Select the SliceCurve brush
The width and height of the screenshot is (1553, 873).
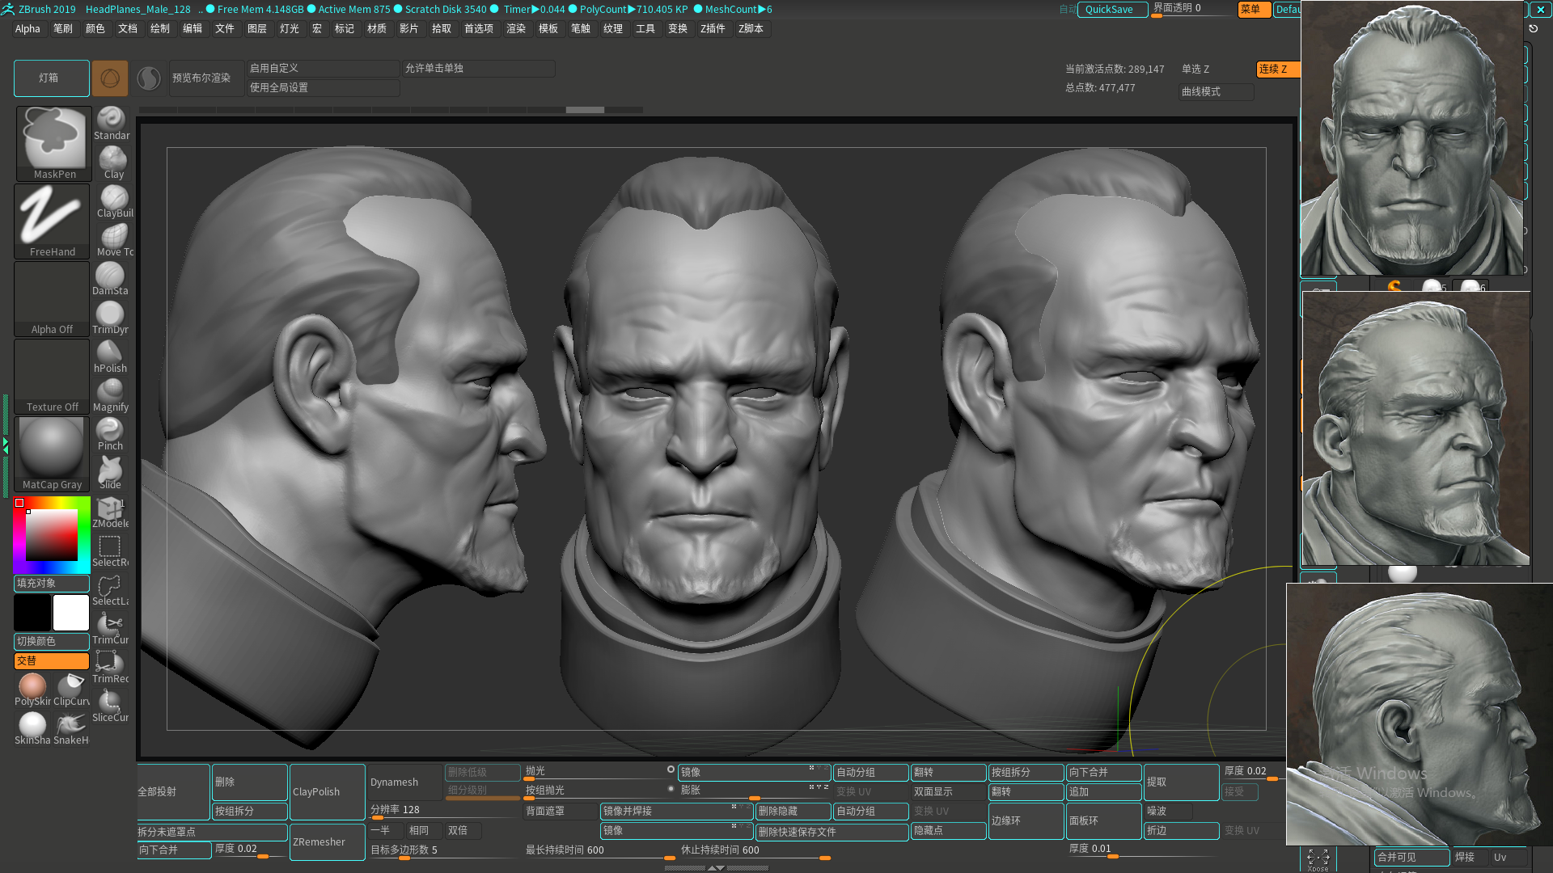coord(110,706)
